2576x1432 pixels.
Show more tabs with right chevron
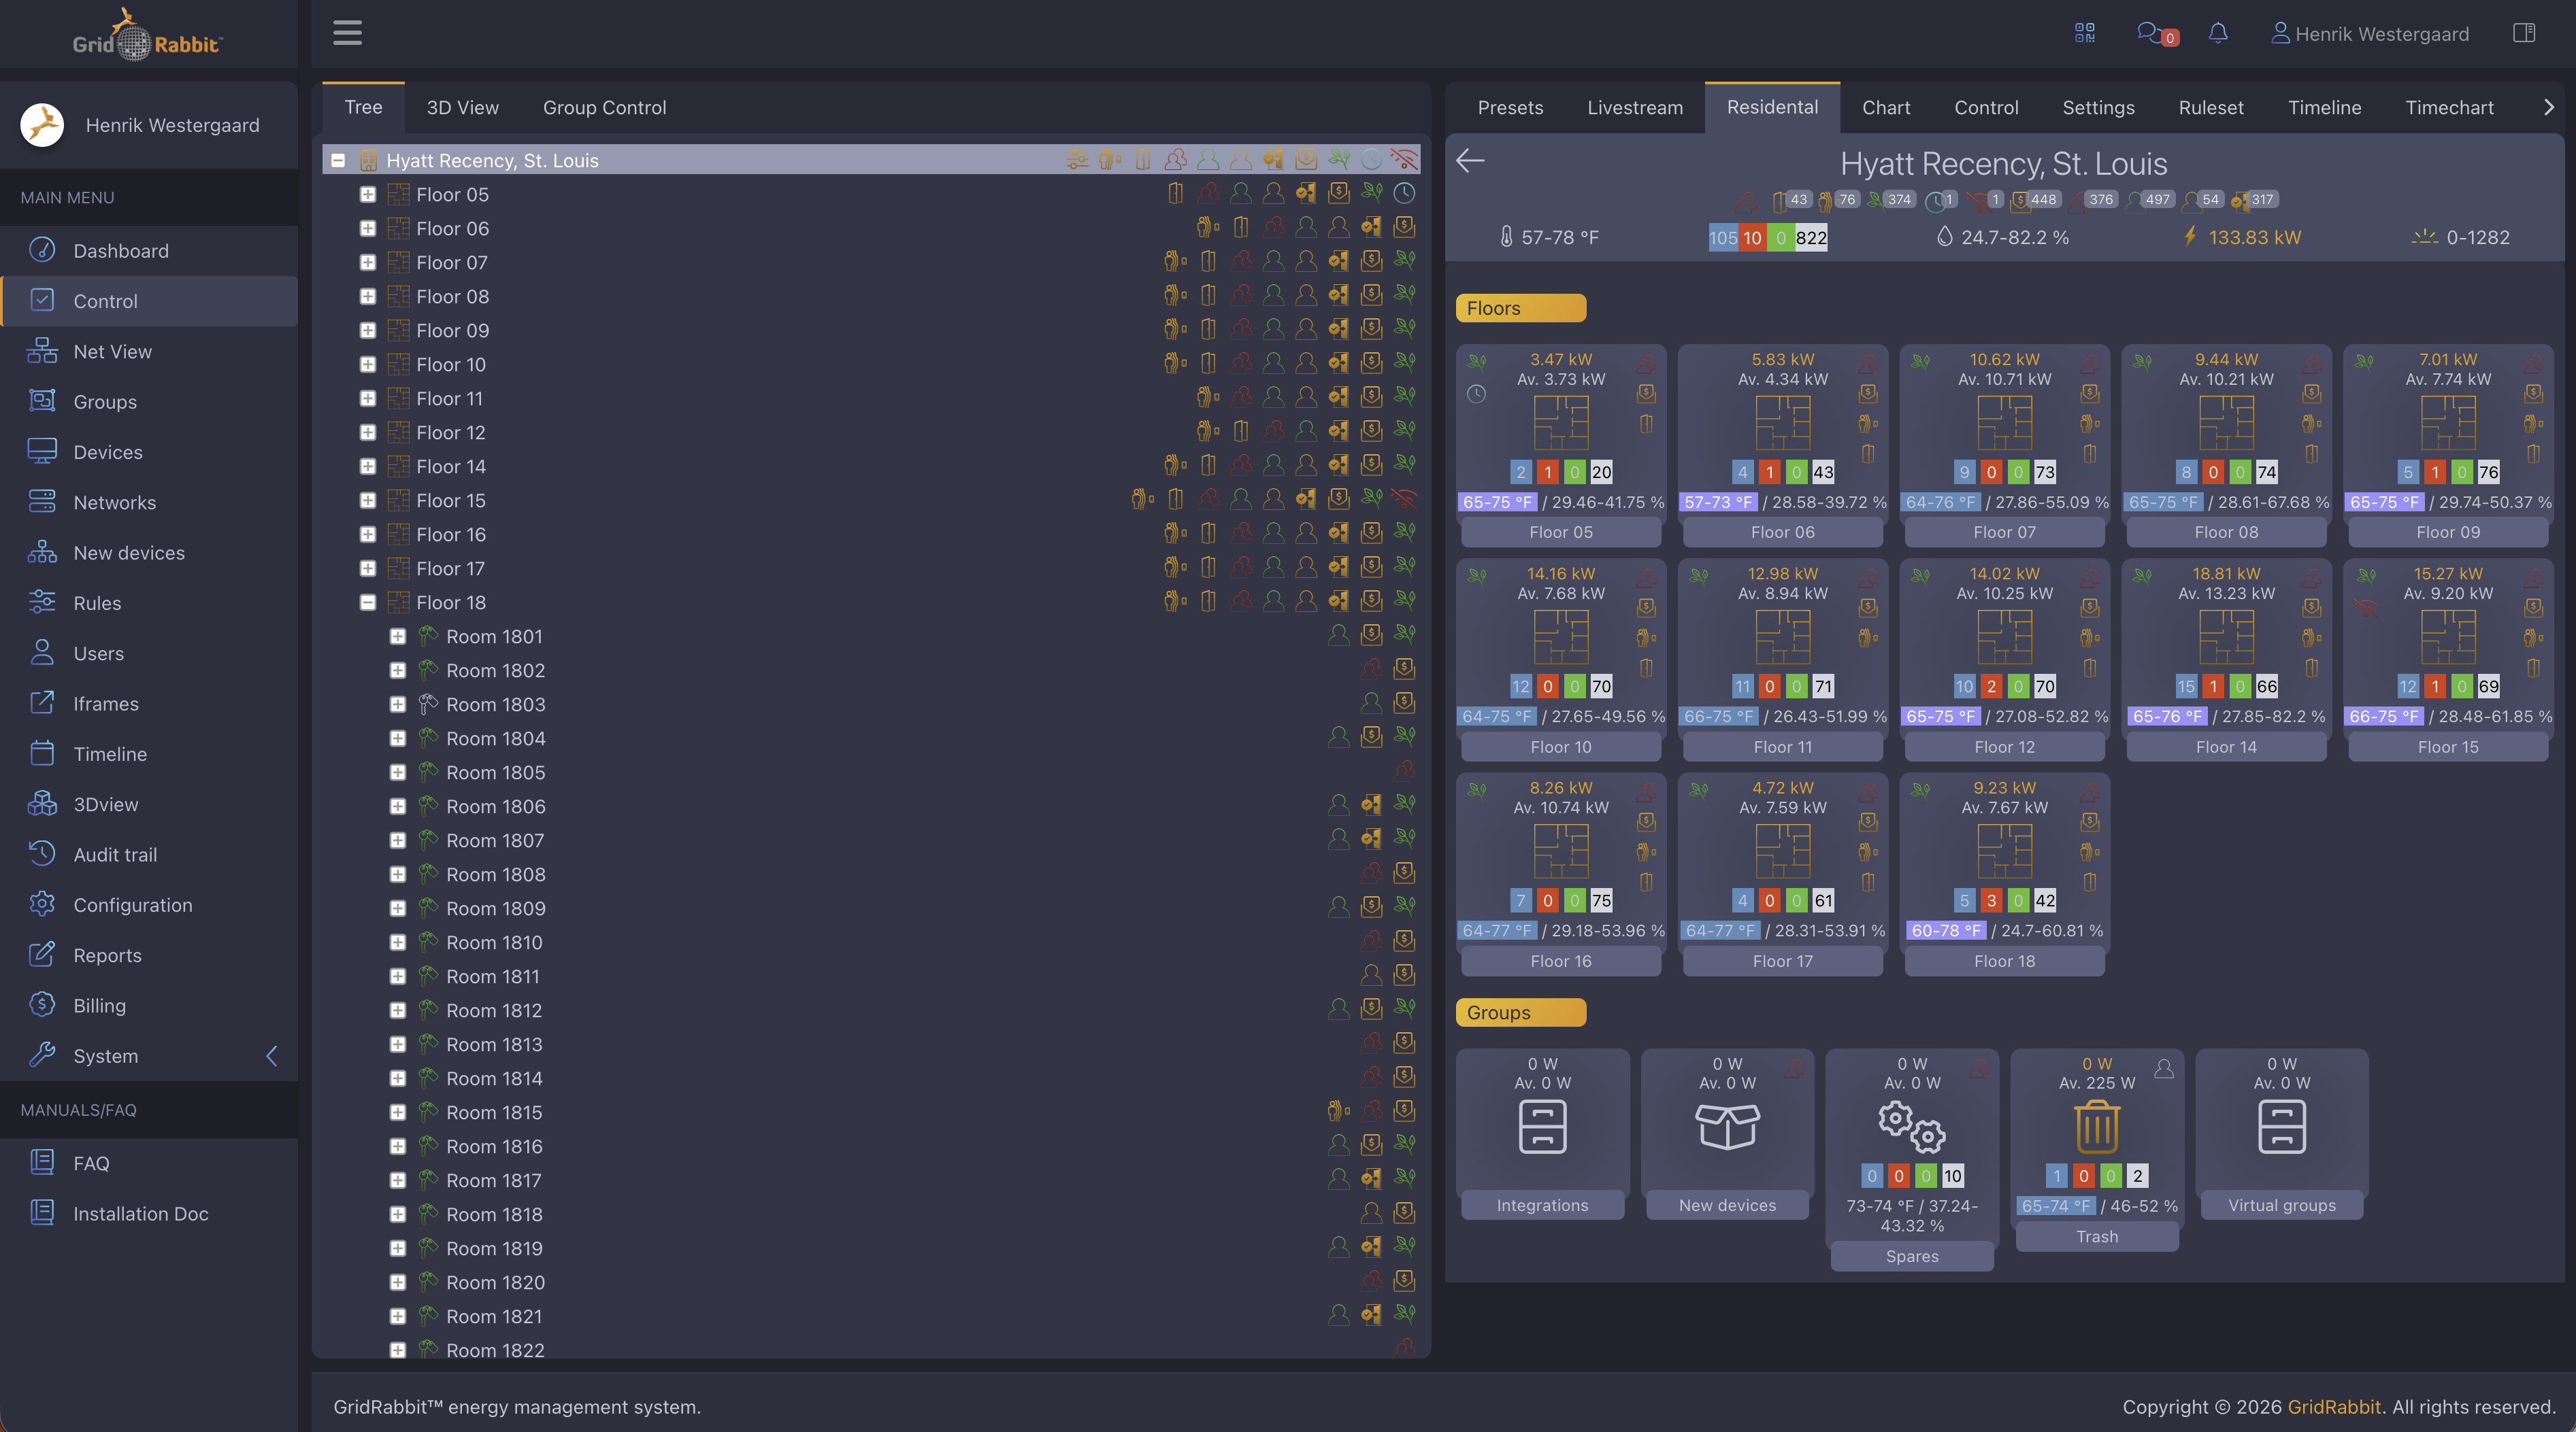pos(2548,107)
